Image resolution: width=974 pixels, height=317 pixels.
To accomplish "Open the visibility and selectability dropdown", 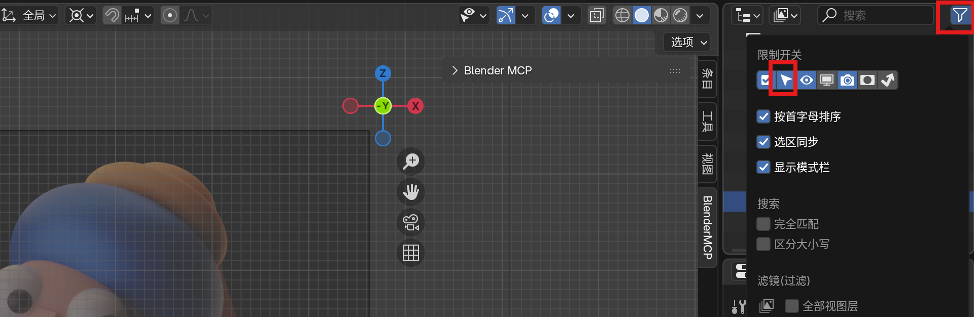I will (x=473, y=16).
